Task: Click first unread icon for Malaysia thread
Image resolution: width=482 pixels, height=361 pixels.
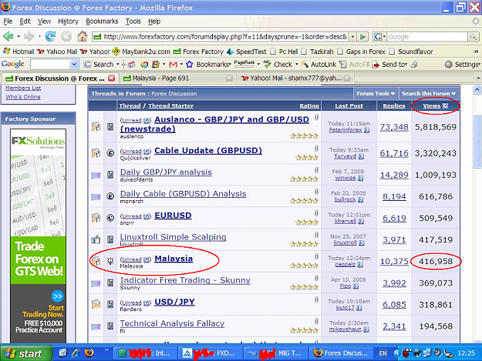Action: tap(147, 260)
